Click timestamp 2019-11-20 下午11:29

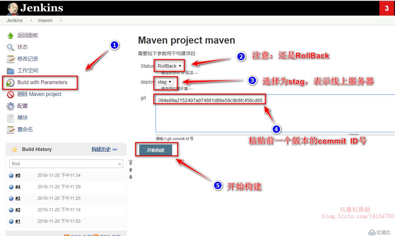(59, 187)
